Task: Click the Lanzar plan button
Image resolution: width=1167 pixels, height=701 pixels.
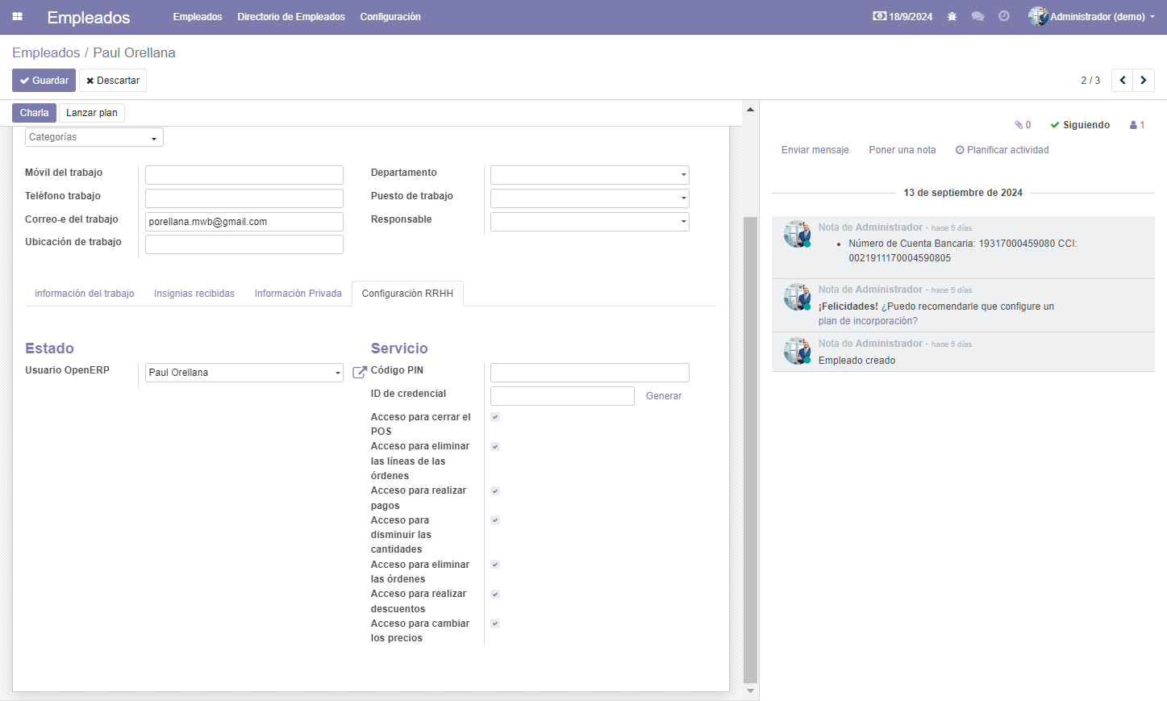Action: [x=92, y=113]
